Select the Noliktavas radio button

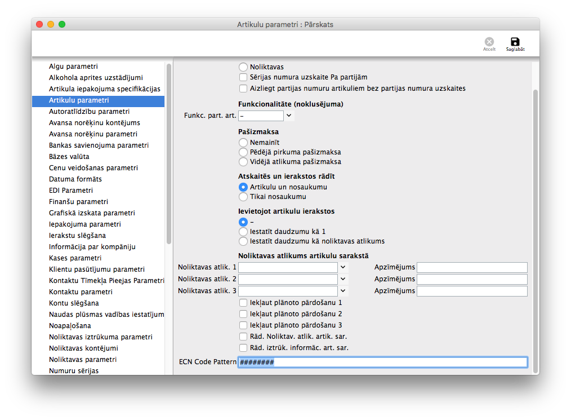[x=243, y=67]
